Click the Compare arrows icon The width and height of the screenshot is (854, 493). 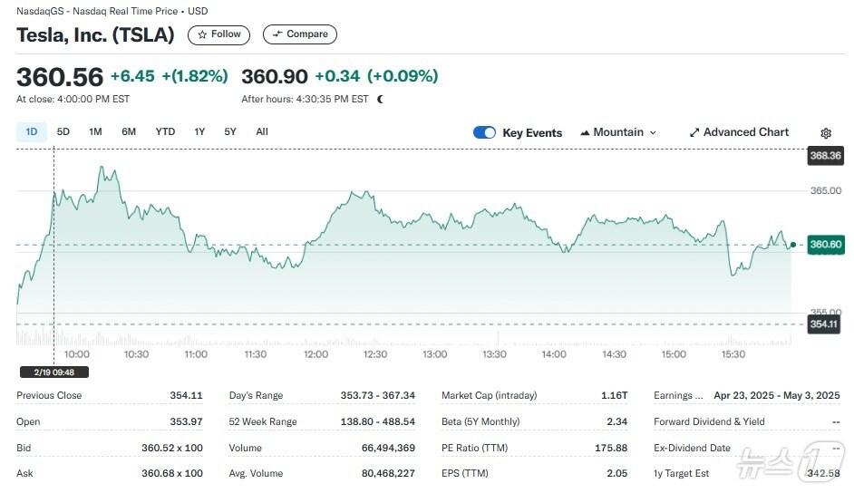coord(277,34)
